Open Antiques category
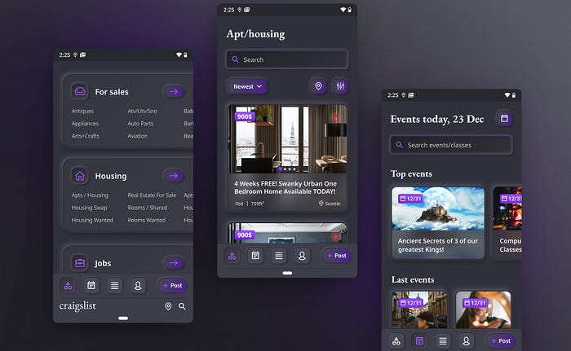The height and width of the screenshot is (351, 571). (x=82, y=111)
